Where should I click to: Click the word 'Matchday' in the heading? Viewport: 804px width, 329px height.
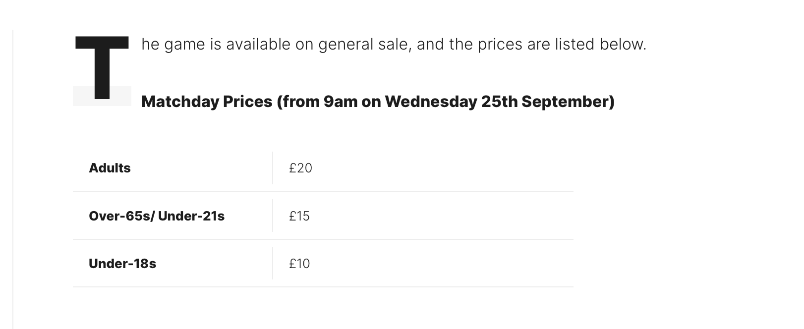(180, 102)
